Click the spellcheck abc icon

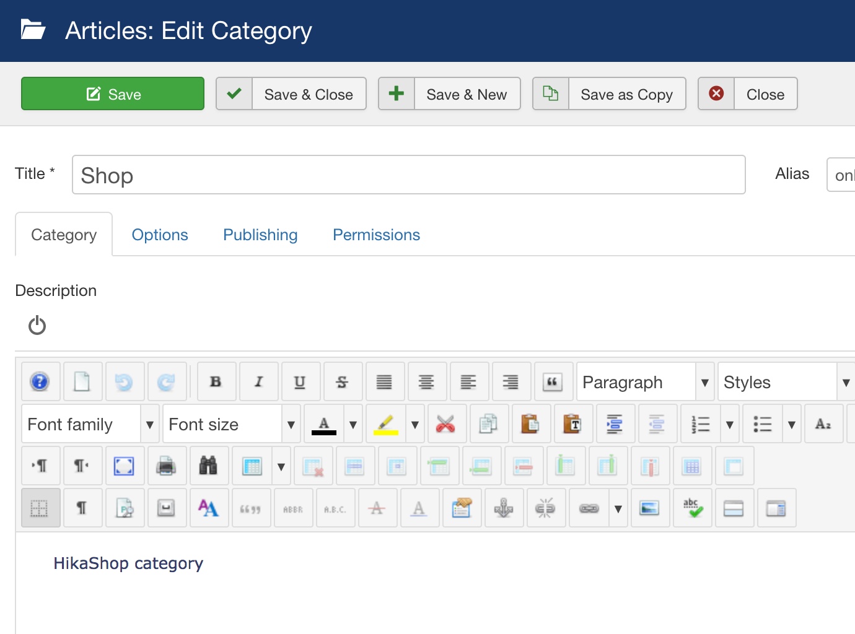pos(692,508)
